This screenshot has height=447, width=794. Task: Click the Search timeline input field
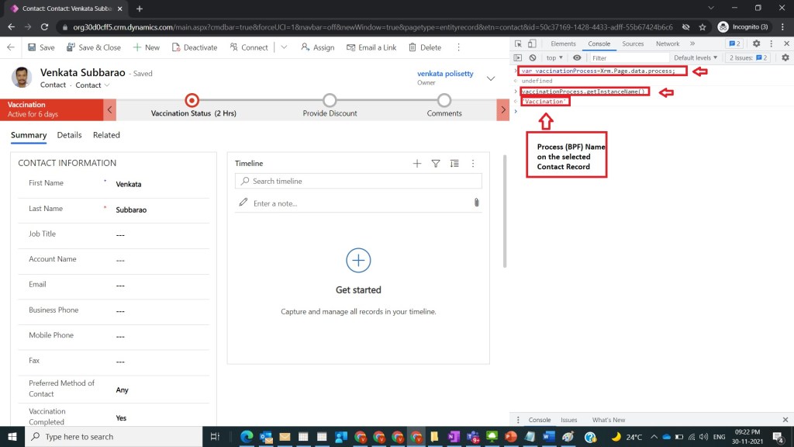pos(358,181)
